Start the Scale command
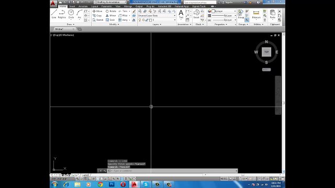This screenshot has width=335, height=188. click(x=110, y=20)
